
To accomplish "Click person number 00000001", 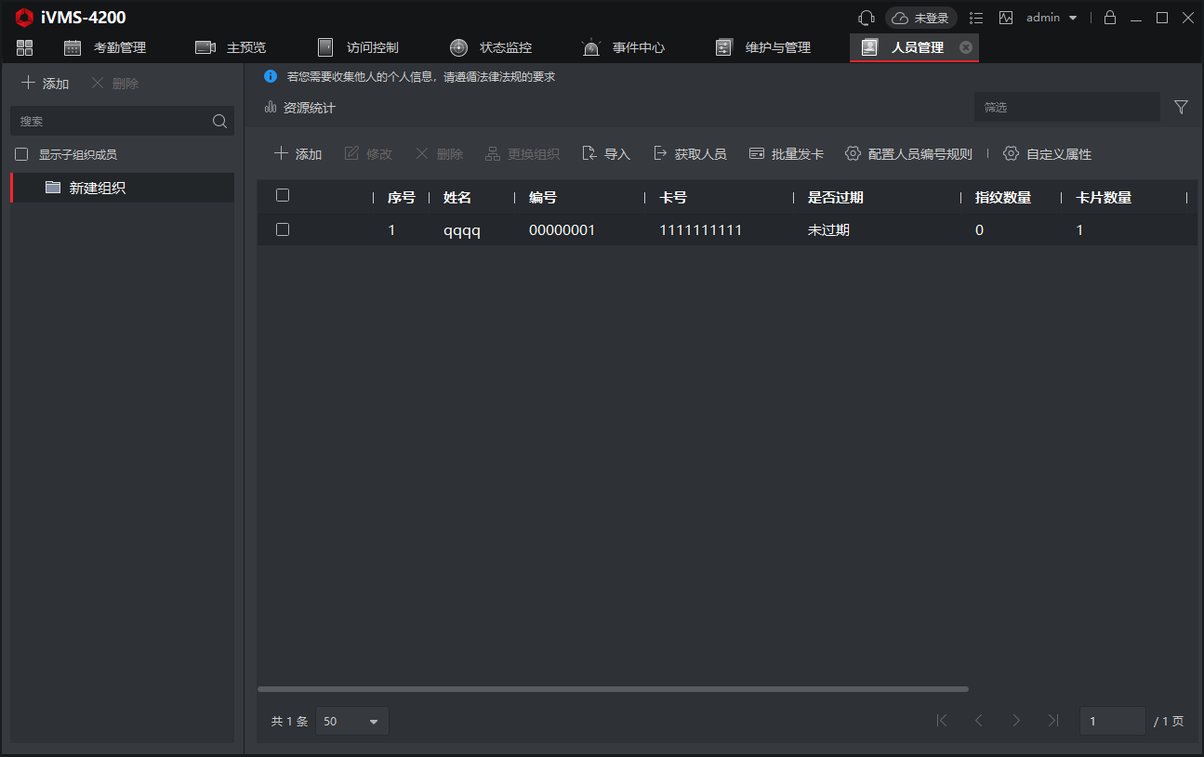I will tap(562, 230).
